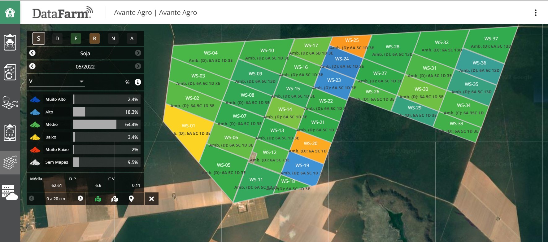
Task: Select the S tab
Action: [x=39, y=38]
